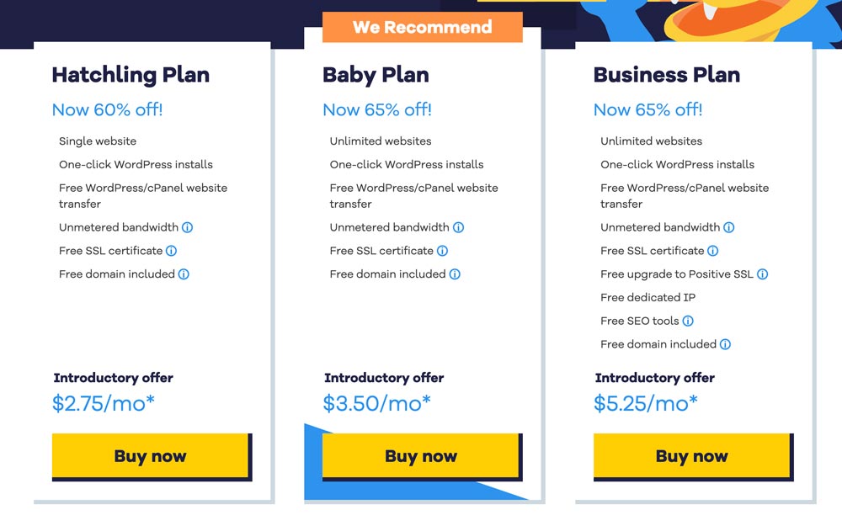Click info icon next to Free upgrade to Positive SSL
Viewport: 842px width, 526px height.
(762, 274)
